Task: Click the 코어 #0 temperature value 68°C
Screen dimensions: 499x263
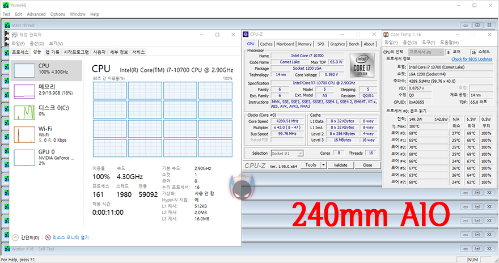Action: [428, 133]
